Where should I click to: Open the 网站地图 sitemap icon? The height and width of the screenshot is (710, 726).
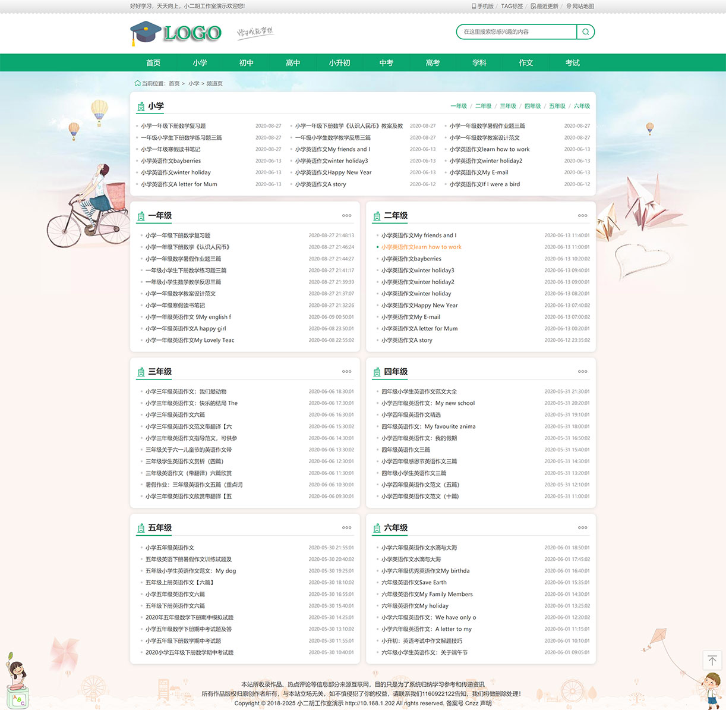pos(569,6)
